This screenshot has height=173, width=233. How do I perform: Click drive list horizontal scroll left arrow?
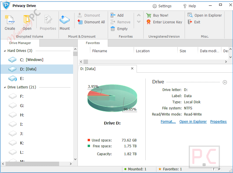click(x=3, y=164)
